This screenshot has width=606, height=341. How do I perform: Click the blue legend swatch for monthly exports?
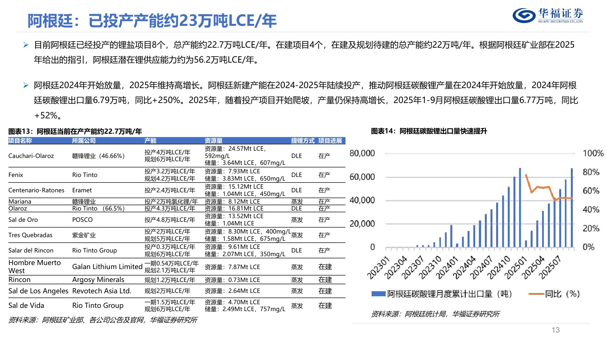pos(379,294)
